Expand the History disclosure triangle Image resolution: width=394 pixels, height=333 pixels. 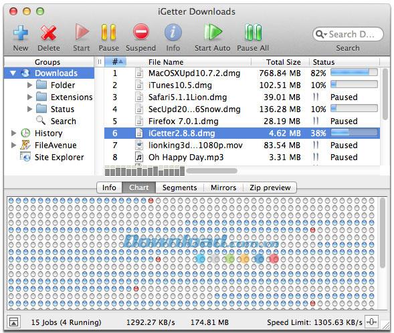pos(13,133)
